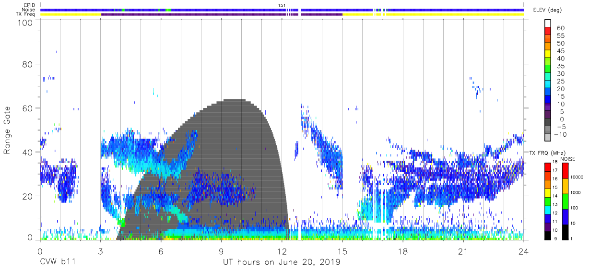Viewport: 589px width, 272px height.
Task: Click the Range Gate tick label '100'
Action: (25, 23)
